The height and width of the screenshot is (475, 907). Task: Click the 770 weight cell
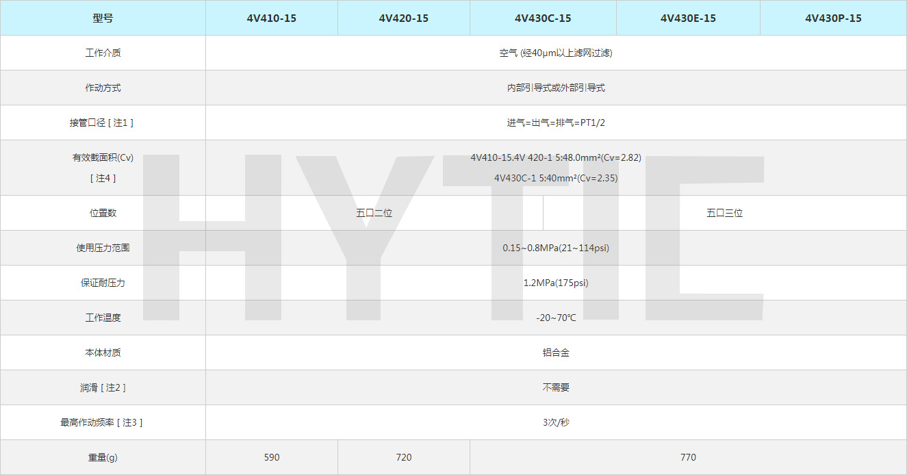click(688, 457)
